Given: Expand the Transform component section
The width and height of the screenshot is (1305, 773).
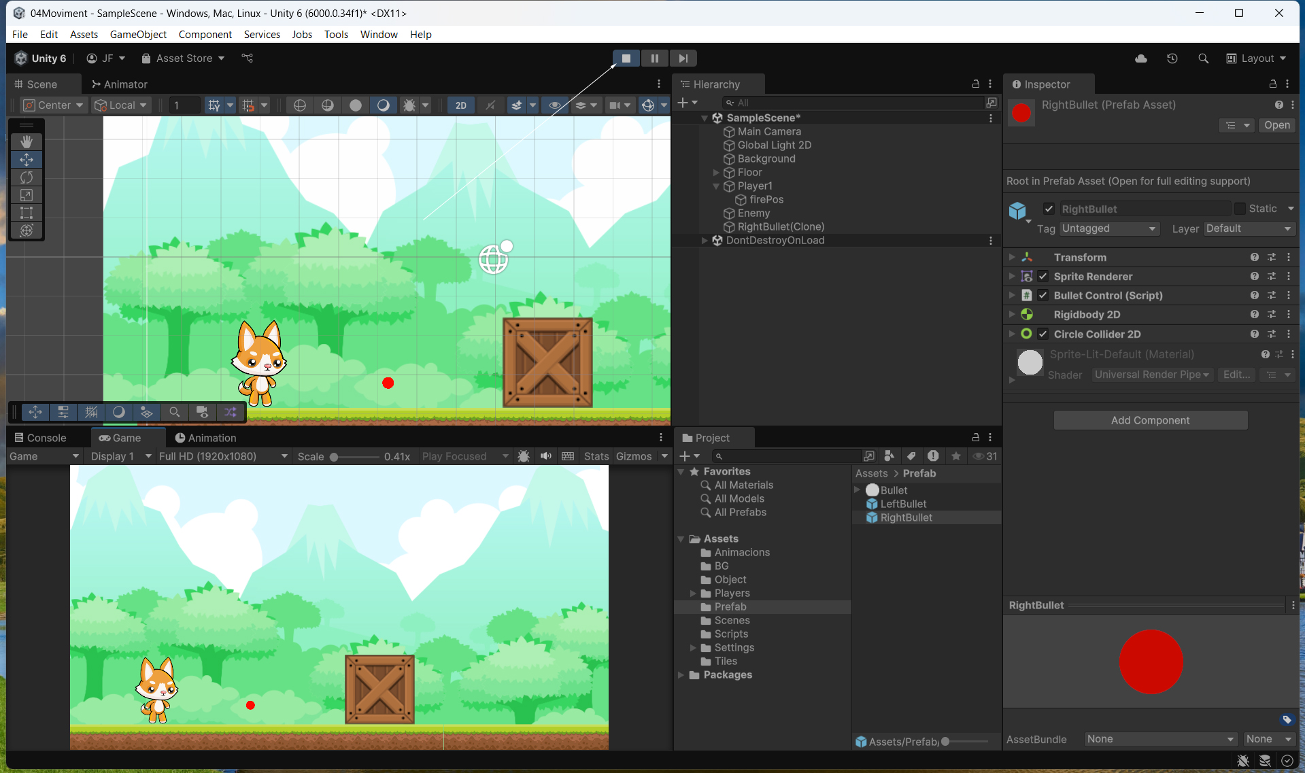Looking at the screenshot, I should point(1012,258).
